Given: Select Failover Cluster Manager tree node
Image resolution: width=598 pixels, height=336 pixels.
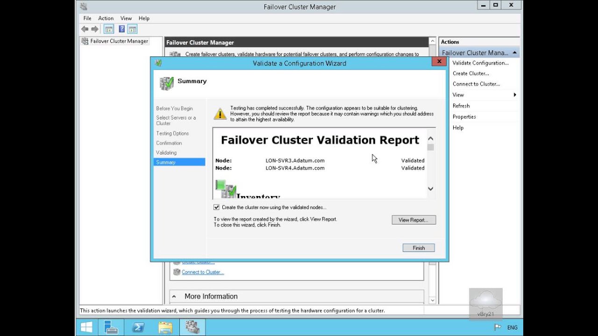Looking at the screenshot, I should (x=119, y=41).
